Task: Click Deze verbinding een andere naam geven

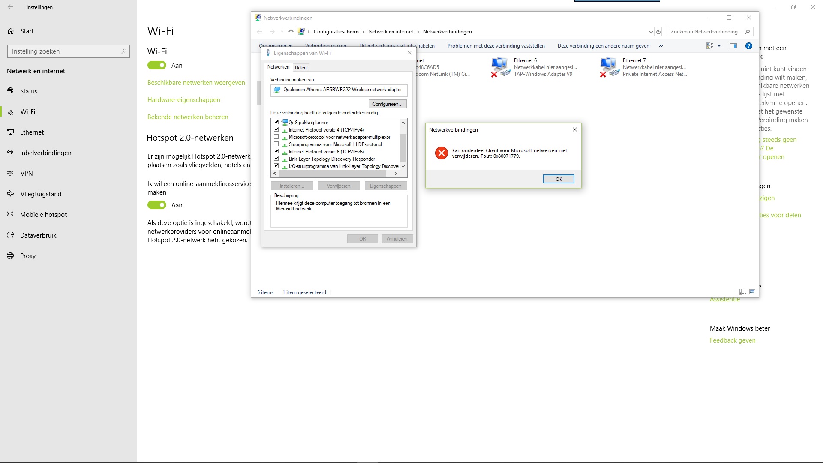Action: pos(603,46)
